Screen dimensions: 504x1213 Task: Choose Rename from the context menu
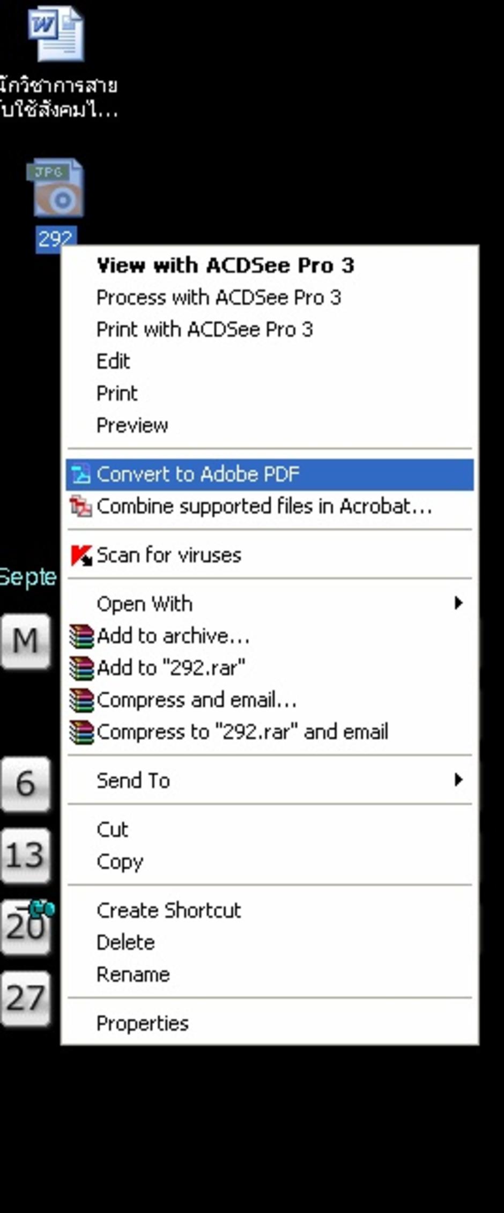coord(133,974)
